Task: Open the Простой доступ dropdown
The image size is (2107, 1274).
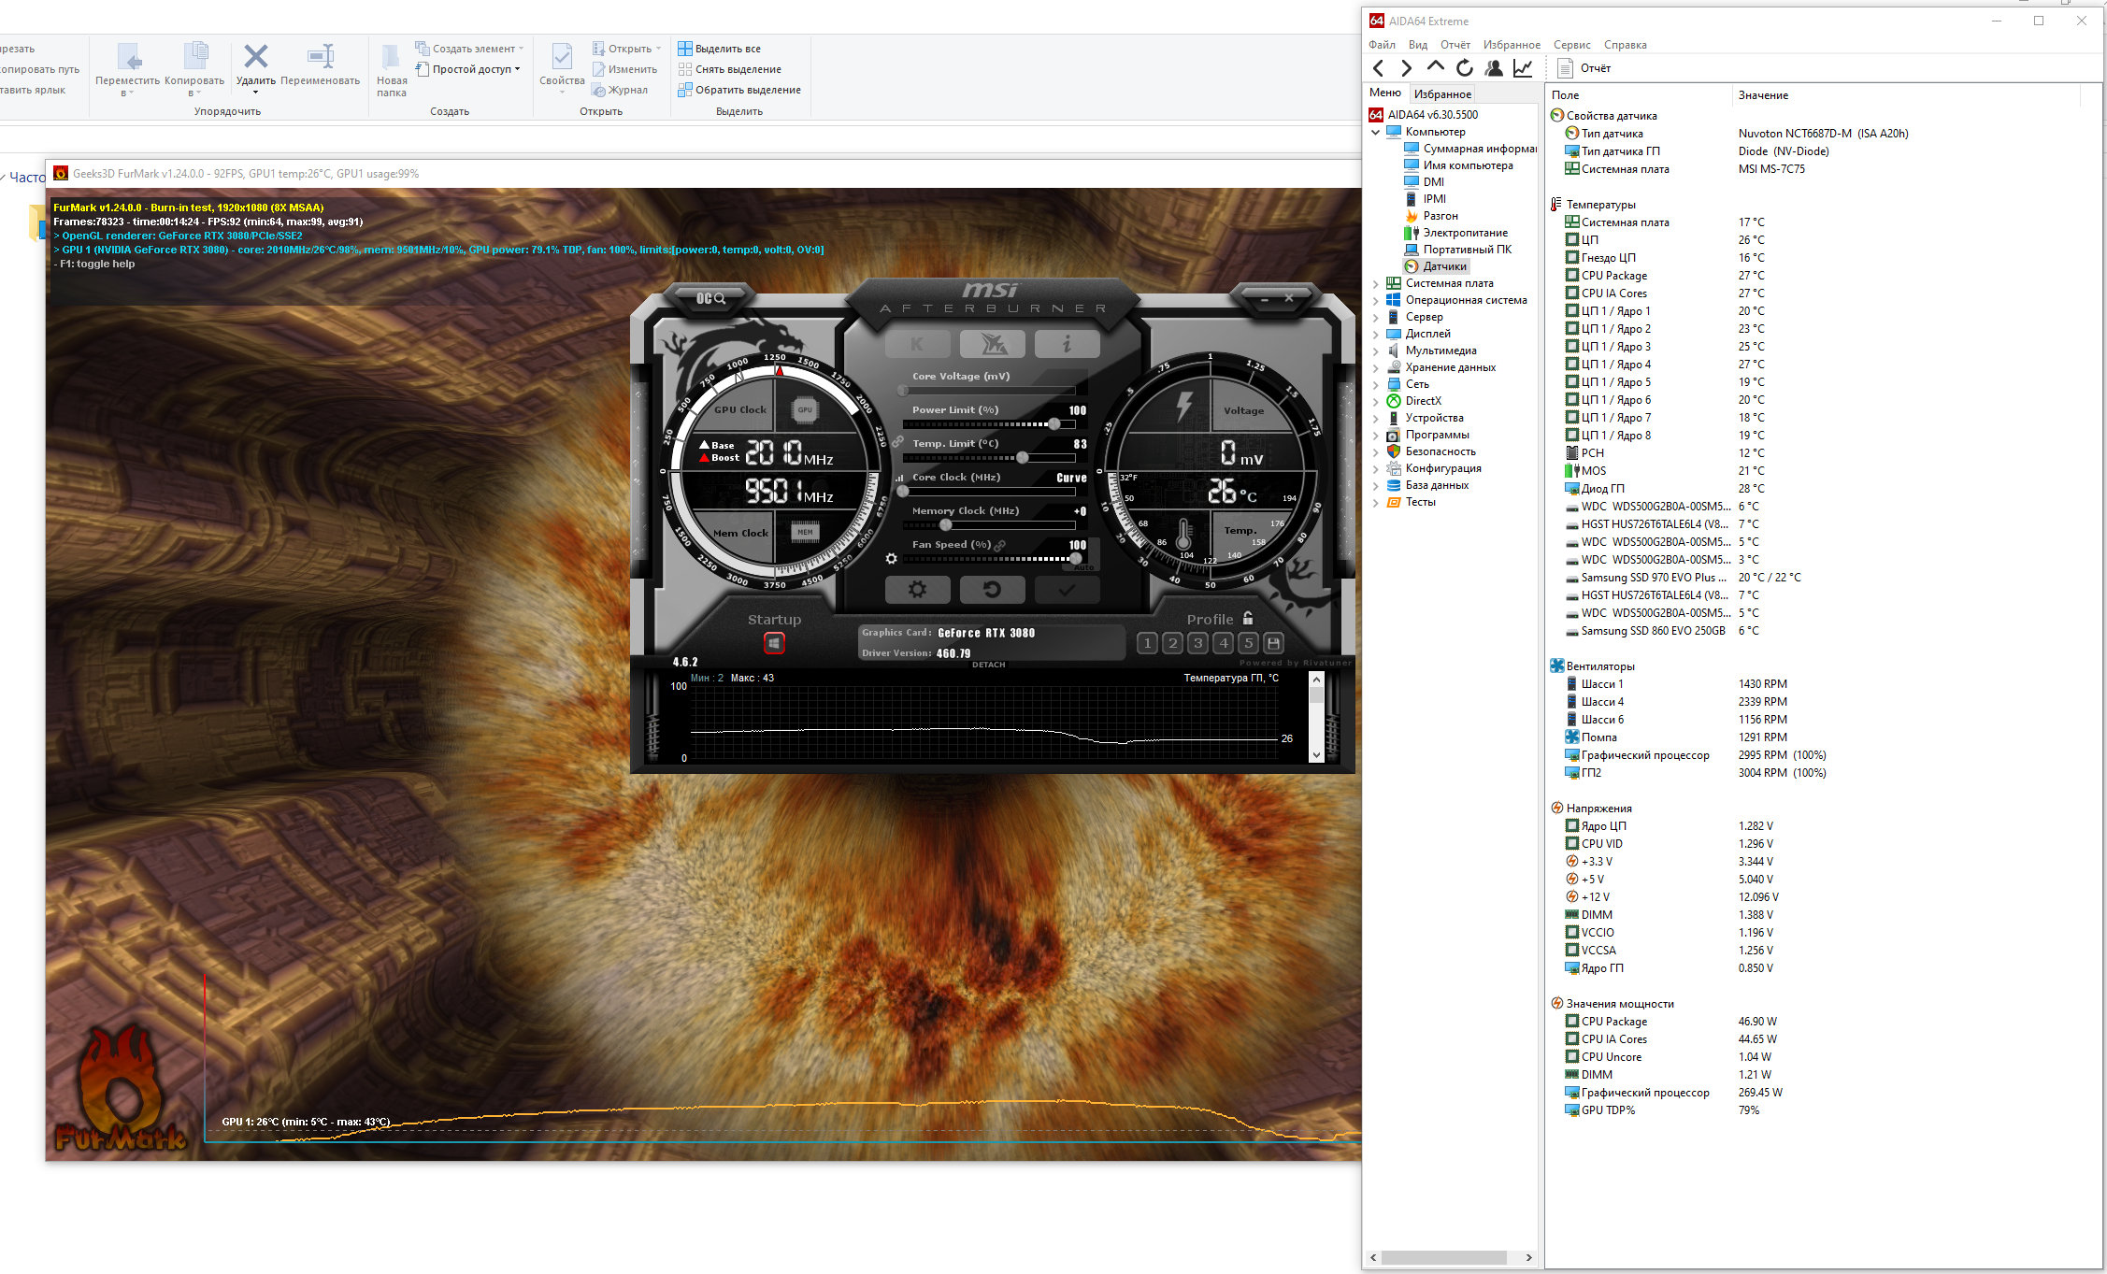Action: pyautogui.click(x=467, y=69)
